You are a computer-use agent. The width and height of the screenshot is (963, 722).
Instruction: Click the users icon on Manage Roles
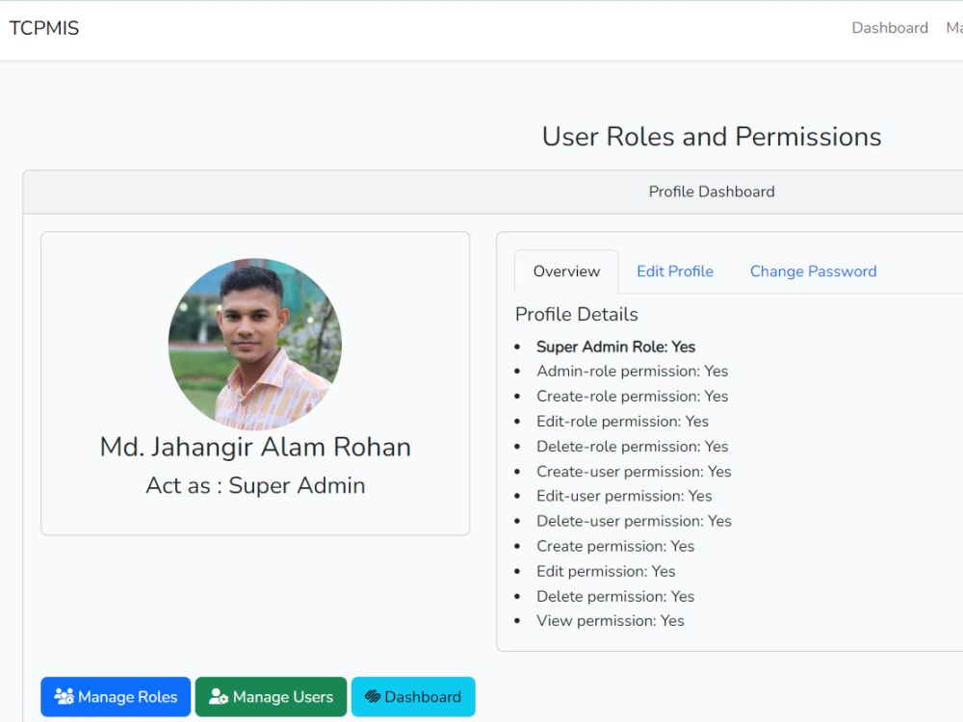pyautogui.click(x=64, y=696)
